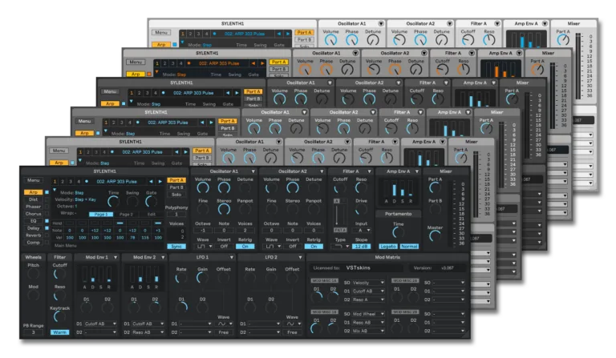This screenshot has width=616, height=358.
Task: Toggle Oscillator A2 Invert Off switch
Action: tap(293, 246)
